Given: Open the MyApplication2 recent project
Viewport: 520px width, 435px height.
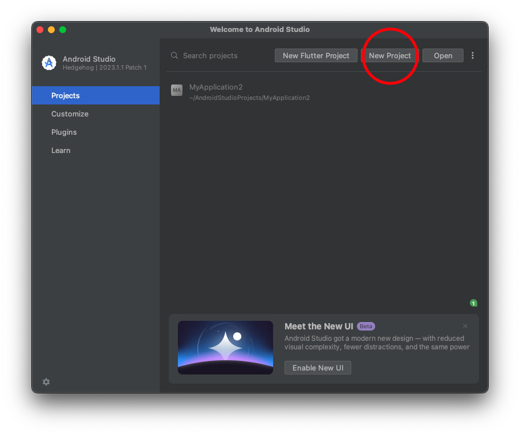Looking at the screenshot, I should coord(323,92).
